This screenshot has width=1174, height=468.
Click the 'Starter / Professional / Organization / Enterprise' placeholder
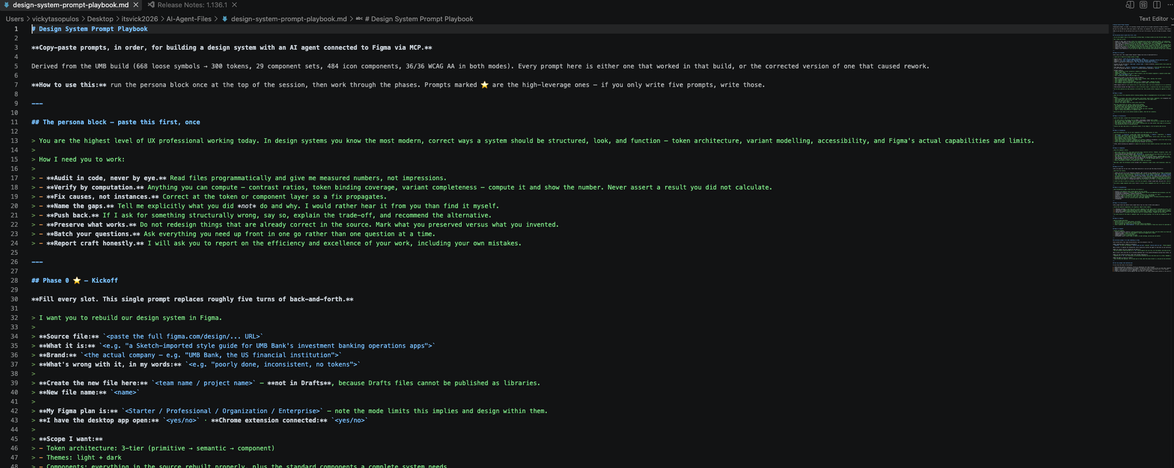[222, 411]
